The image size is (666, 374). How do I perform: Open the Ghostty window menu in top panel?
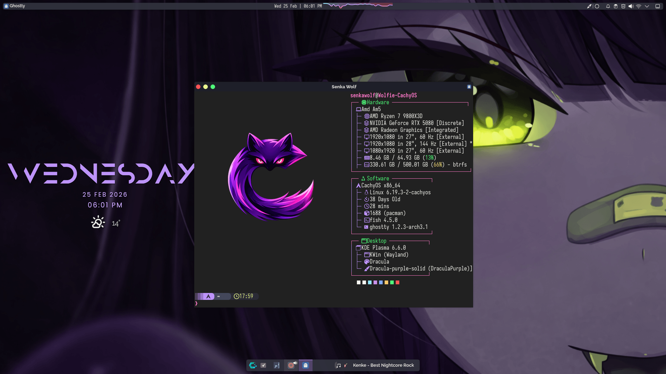pyautogui.click(x=15, y=6)
